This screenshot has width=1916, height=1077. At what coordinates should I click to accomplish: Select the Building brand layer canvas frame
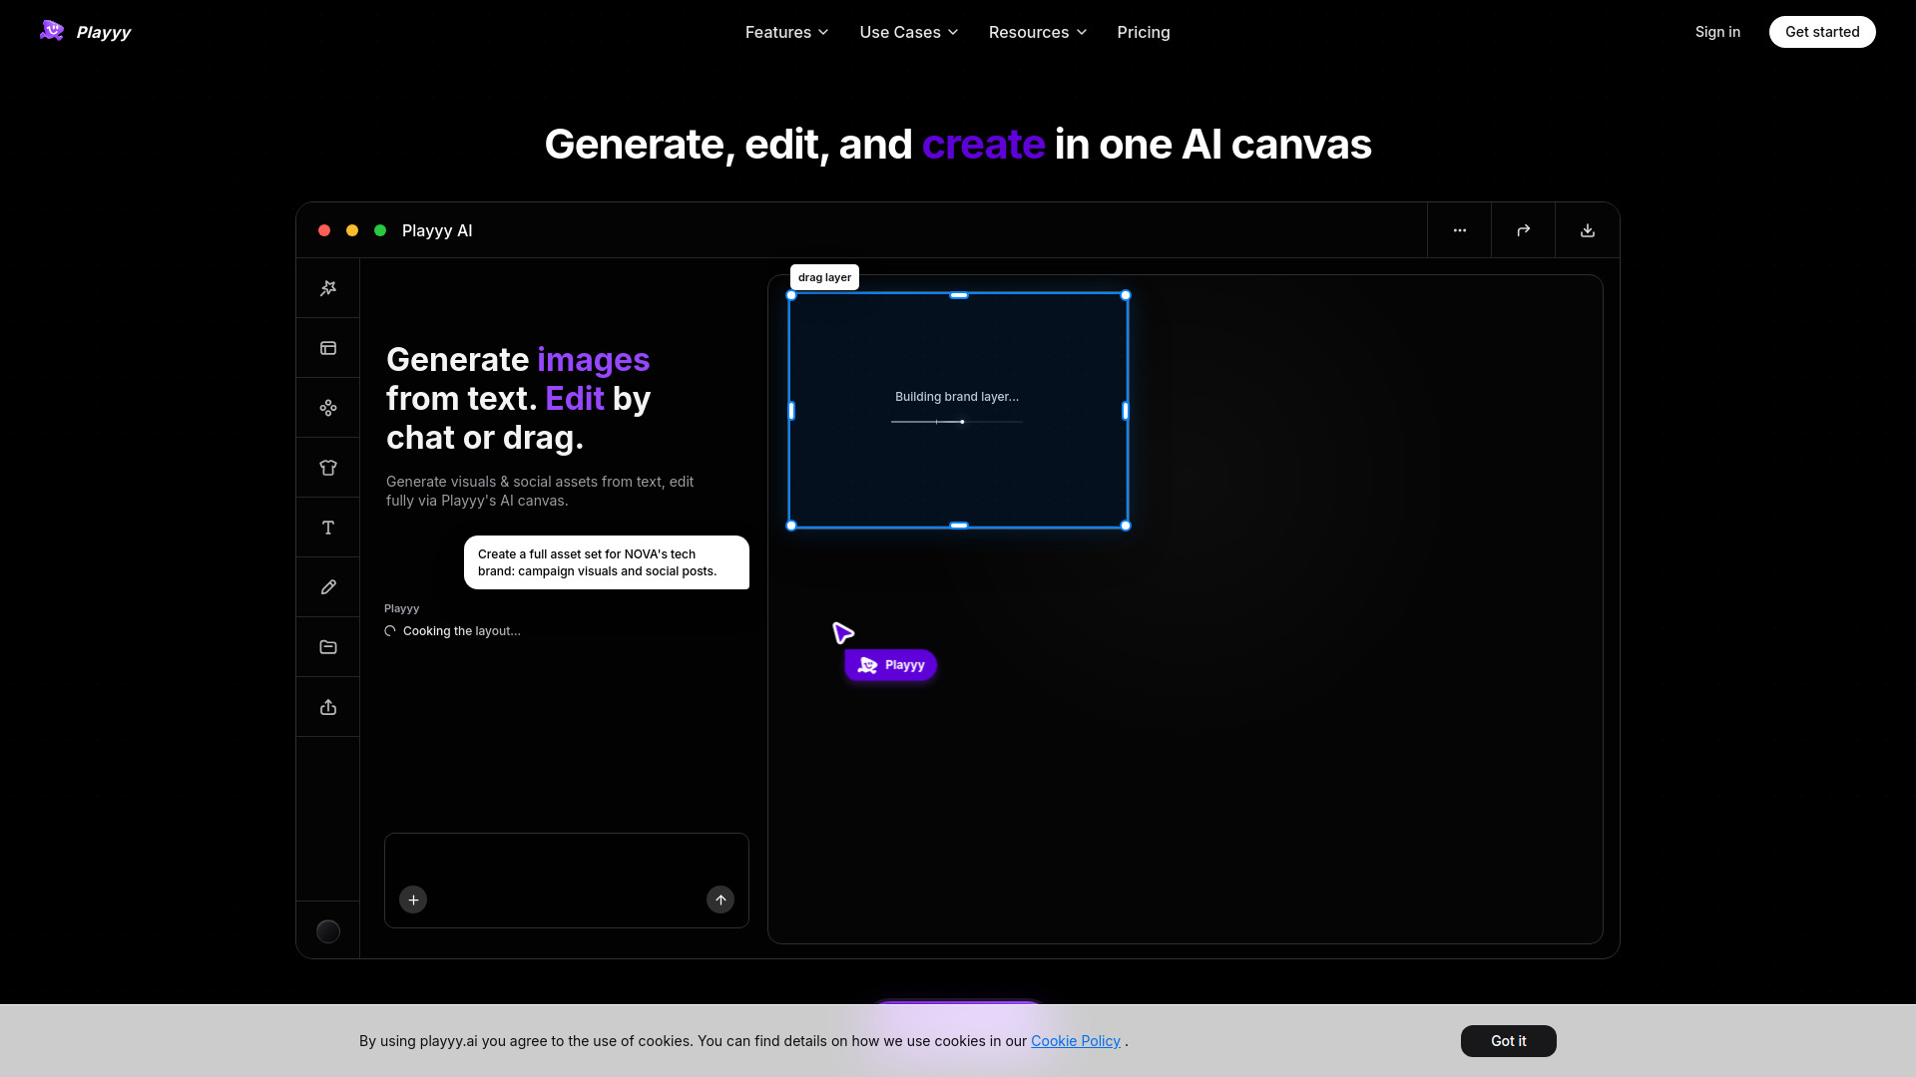[958, 410]
